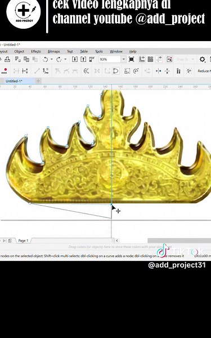Toggle the Elastic mode button
211x338 pixels.
(x=178, y=71)
